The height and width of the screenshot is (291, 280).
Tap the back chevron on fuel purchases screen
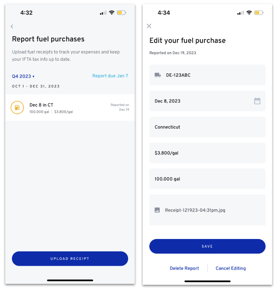tap(12, 27)
